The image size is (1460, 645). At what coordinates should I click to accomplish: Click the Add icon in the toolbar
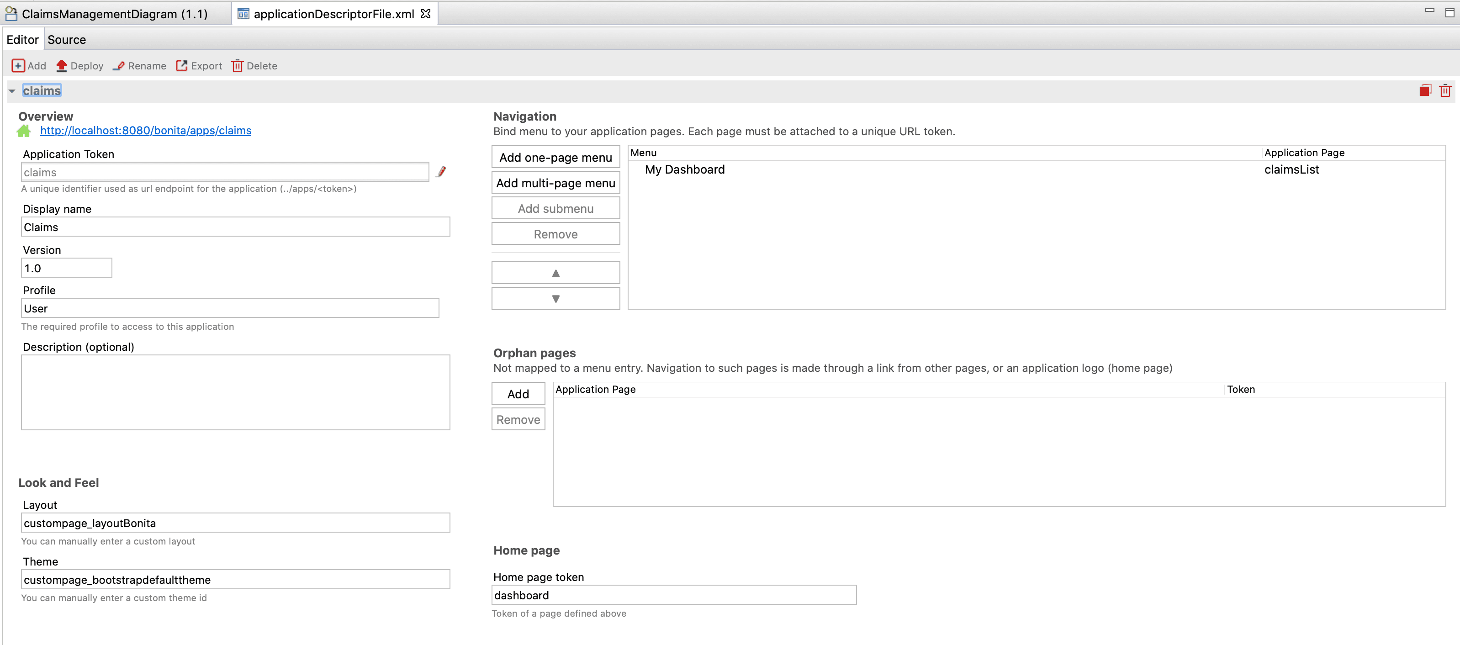pos(19,66)
